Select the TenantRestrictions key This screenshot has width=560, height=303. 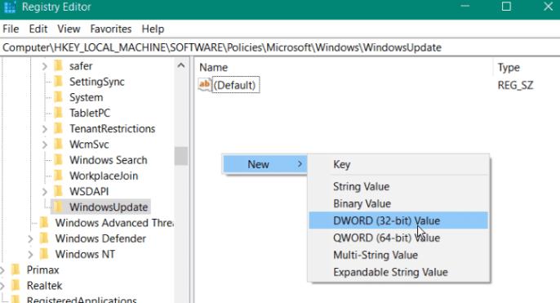[x=112, y=129]
